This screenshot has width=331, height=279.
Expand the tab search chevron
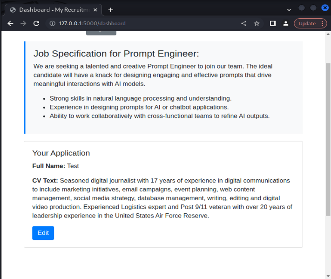[289, 9]
